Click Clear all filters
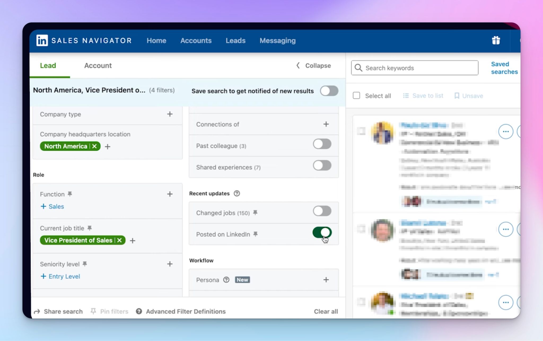Image resolution: width=543 pixels, height=341 pixels. (326, 311)
